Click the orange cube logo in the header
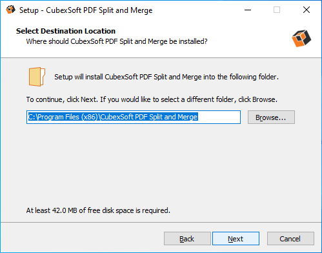Viewport: 322px width, 253px height. [x=301, y=38]
